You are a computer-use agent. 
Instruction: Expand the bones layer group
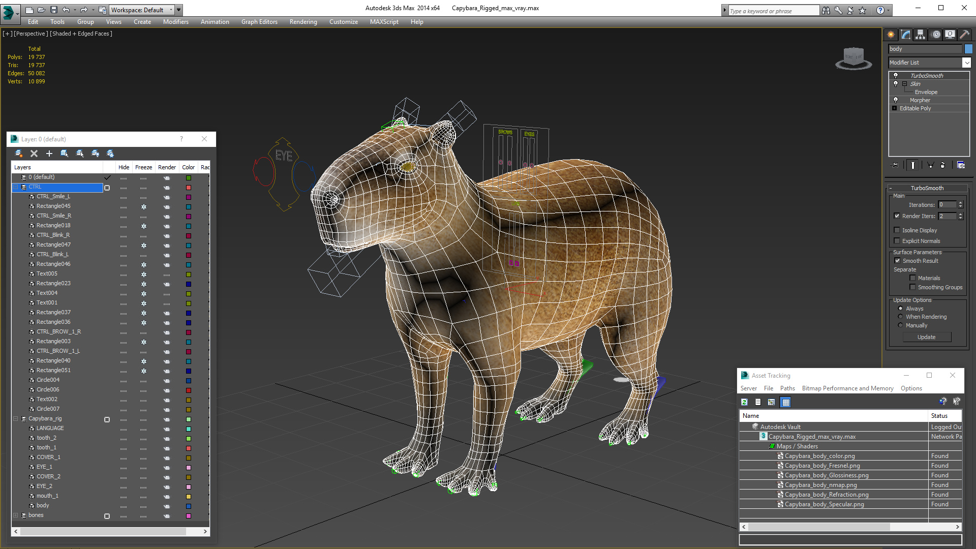click(x=15, y=515)
